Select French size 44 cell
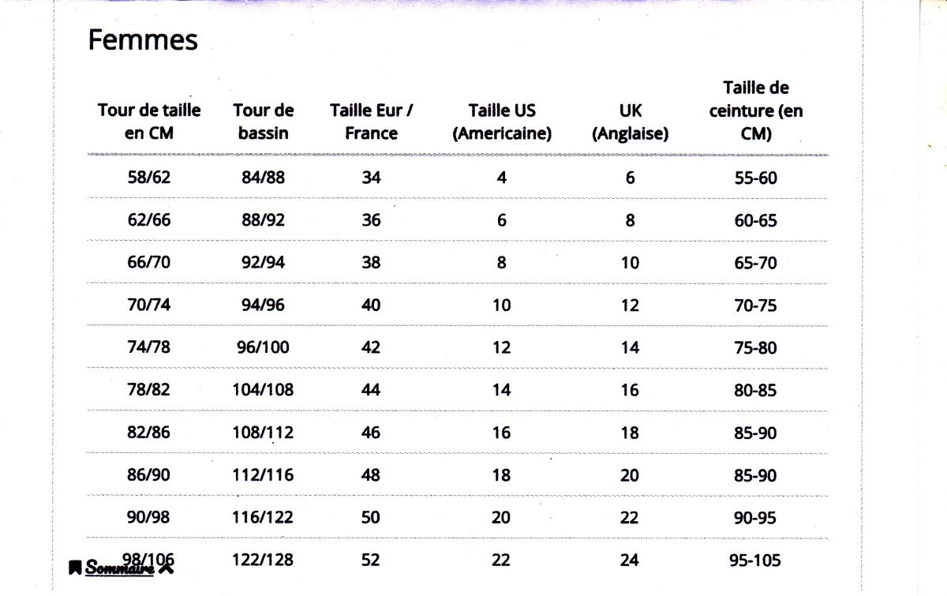Screen dimensions: 947x596 coord(371,389)
